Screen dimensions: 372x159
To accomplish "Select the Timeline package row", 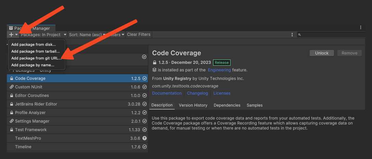I will point(77,147).
